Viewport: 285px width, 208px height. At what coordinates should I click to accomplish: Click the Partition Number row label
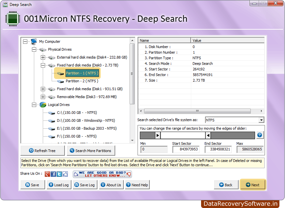click(161, 53)
